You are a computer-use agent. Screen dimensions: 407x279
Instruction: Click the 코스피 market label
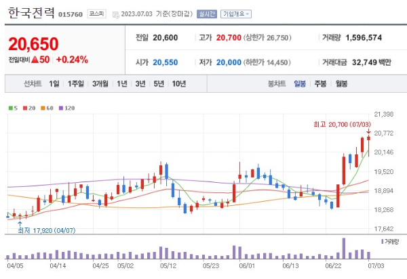point(96,14)
